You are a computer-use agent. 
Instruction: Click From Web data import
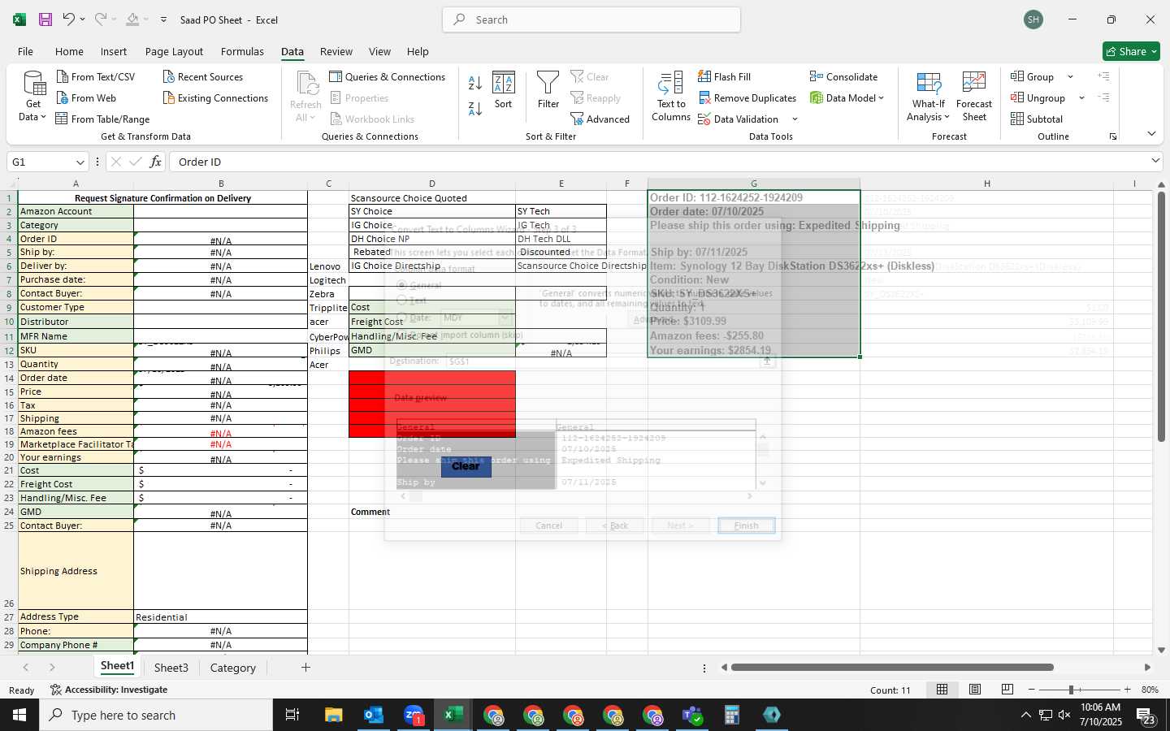[86, 98]
